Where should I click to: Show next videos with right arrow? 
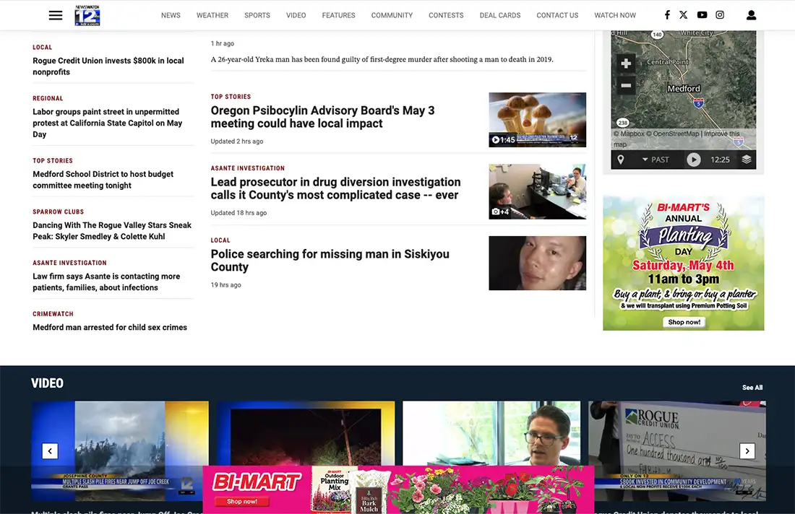tap(747, 450)
